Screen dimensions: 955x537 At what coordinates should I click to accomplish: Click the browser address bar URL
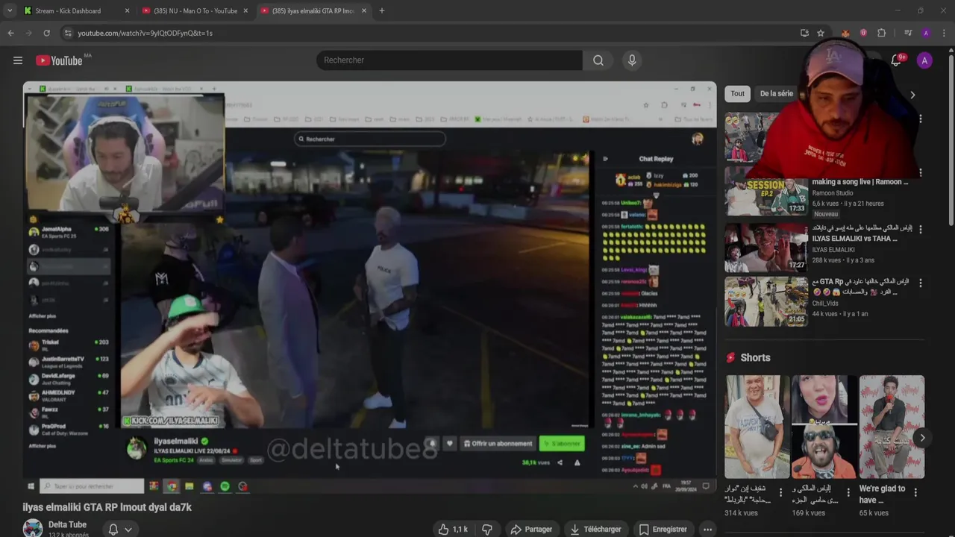point(145,33)
